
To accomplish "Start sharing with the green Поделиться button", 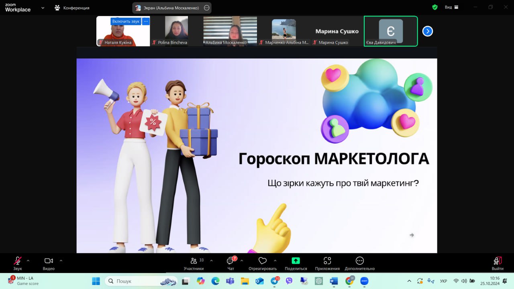I will pos(296,263).
